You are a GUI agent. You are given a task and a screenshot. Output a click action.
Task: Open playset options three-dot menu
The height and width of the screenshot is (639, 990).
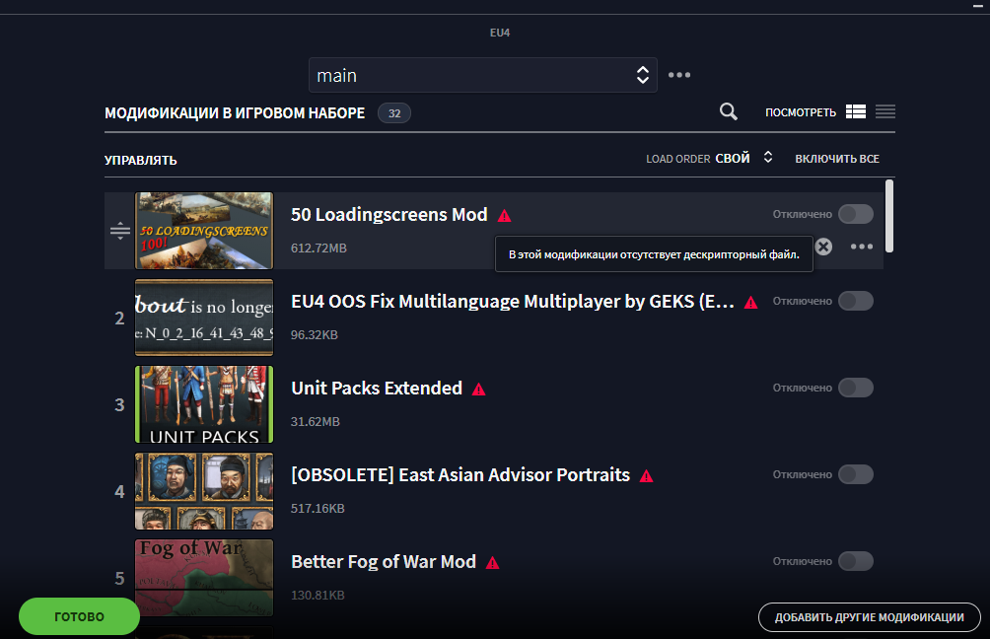pos(679,75)
